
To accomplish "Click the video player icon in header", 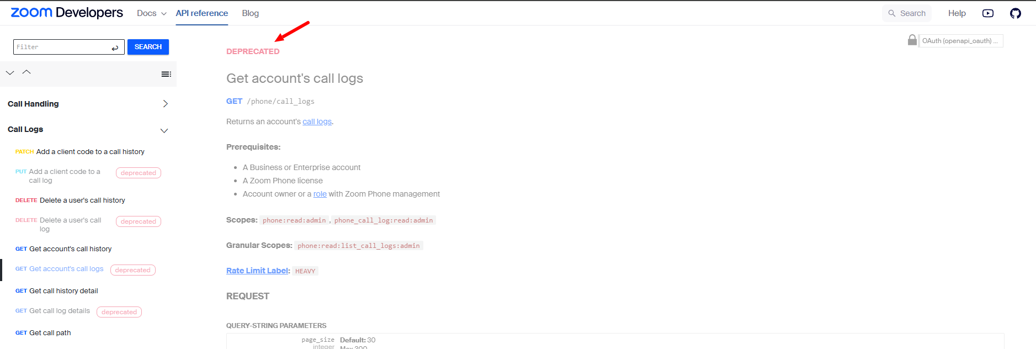I will tap(988, 13).
